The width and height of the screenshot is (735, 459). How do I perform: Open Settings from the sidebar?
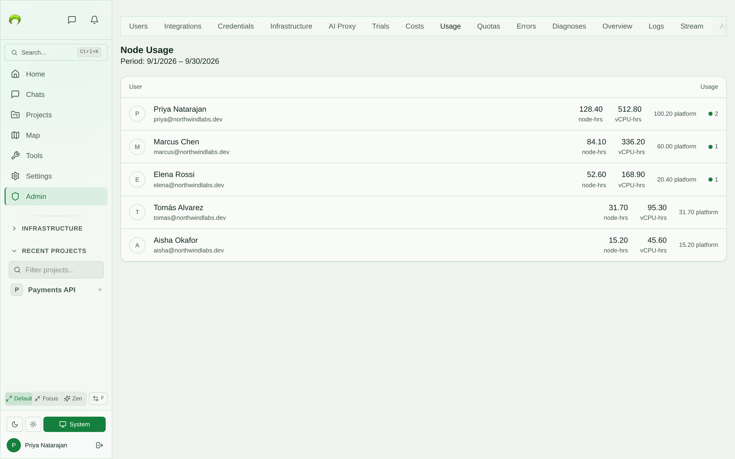56,176
